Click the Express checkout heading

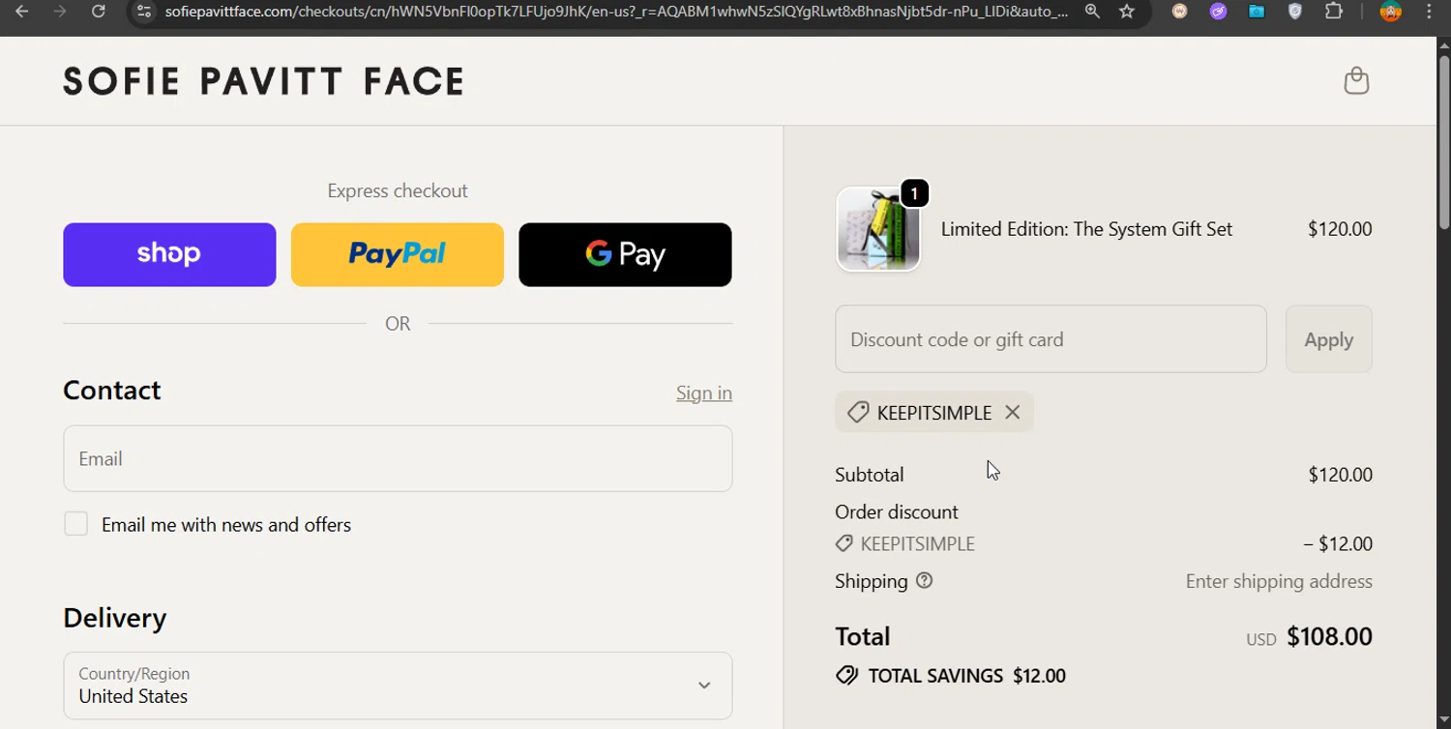pos(398,190)
